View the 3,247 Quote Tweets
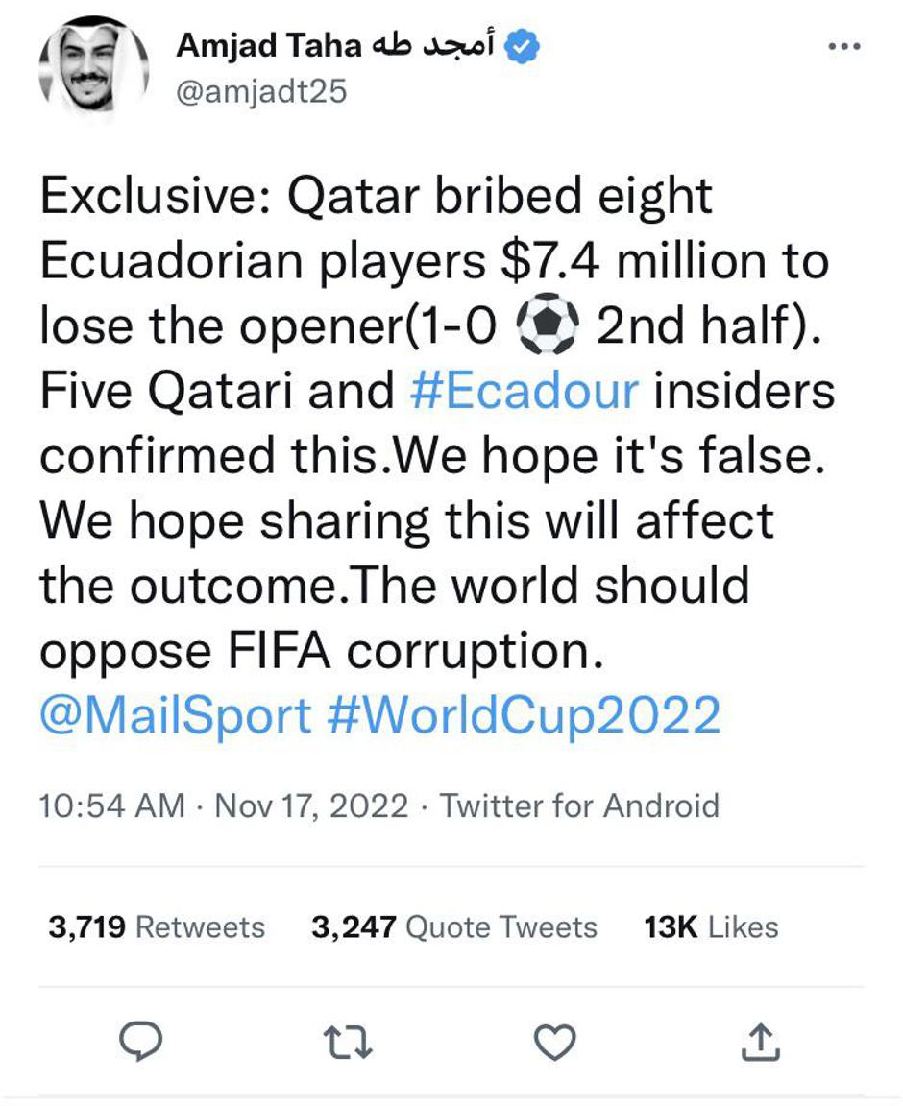 click(x=453, y=926)
